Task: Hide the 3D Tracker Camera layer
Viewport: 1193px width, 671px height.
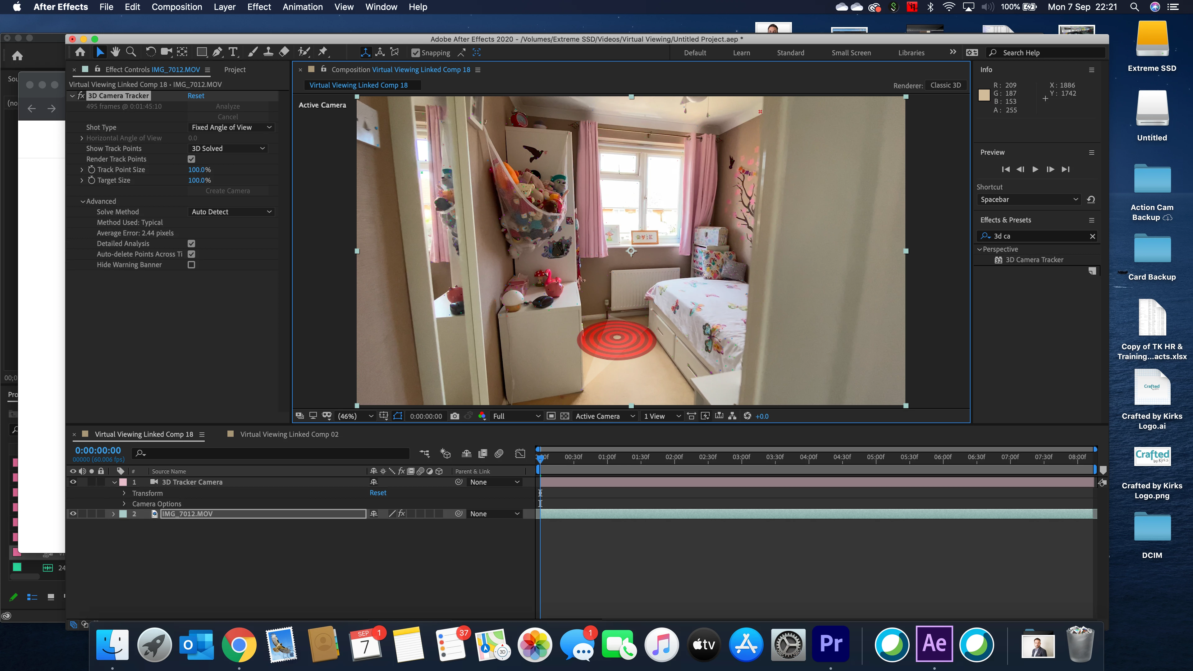Action: tap(73, 482)
